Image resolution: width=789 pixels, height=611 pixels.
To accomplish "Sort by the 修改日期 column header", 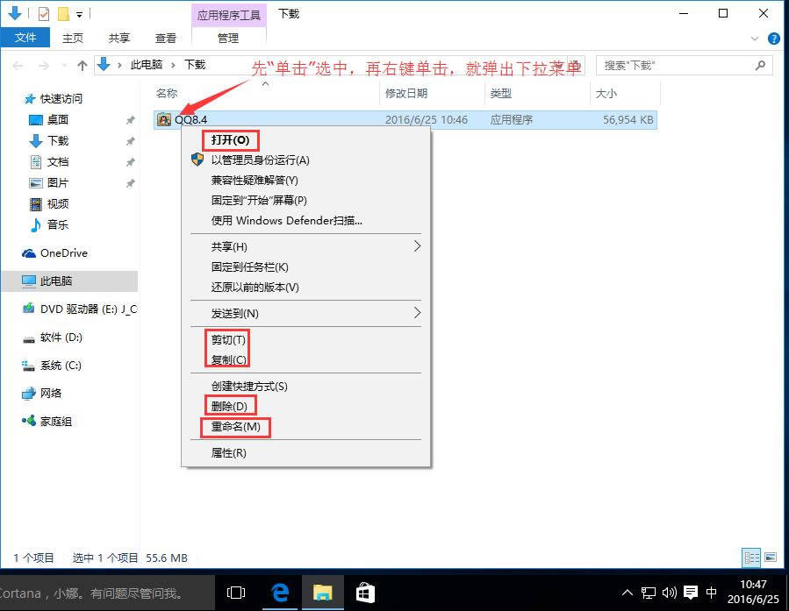I will [405, 93].
